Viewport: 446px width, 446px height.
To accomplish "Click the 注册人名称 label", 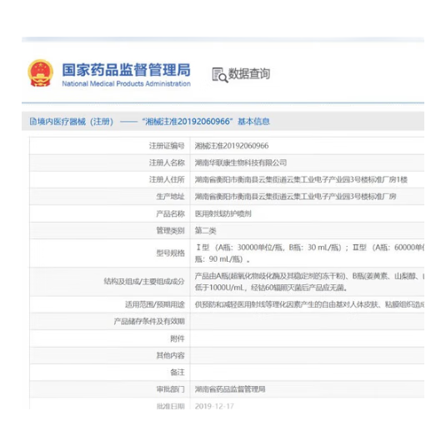I will coord(167,163).
